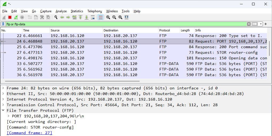The image size is (272, 136).
Task: Open the View menu
Action: pos(24,11)
